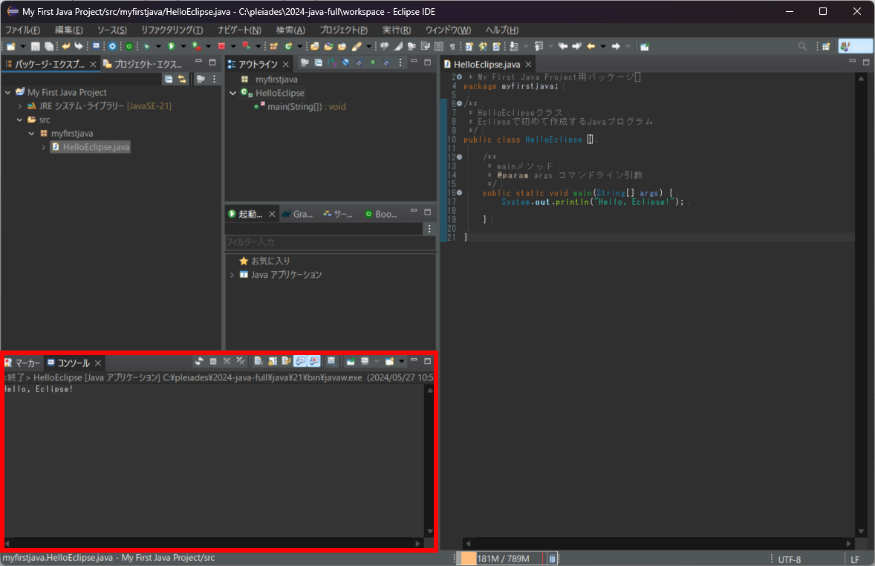Open the リファクタリング(T) menu
Viewport: 875px width, 566px height.
click(x=172, y=30)
